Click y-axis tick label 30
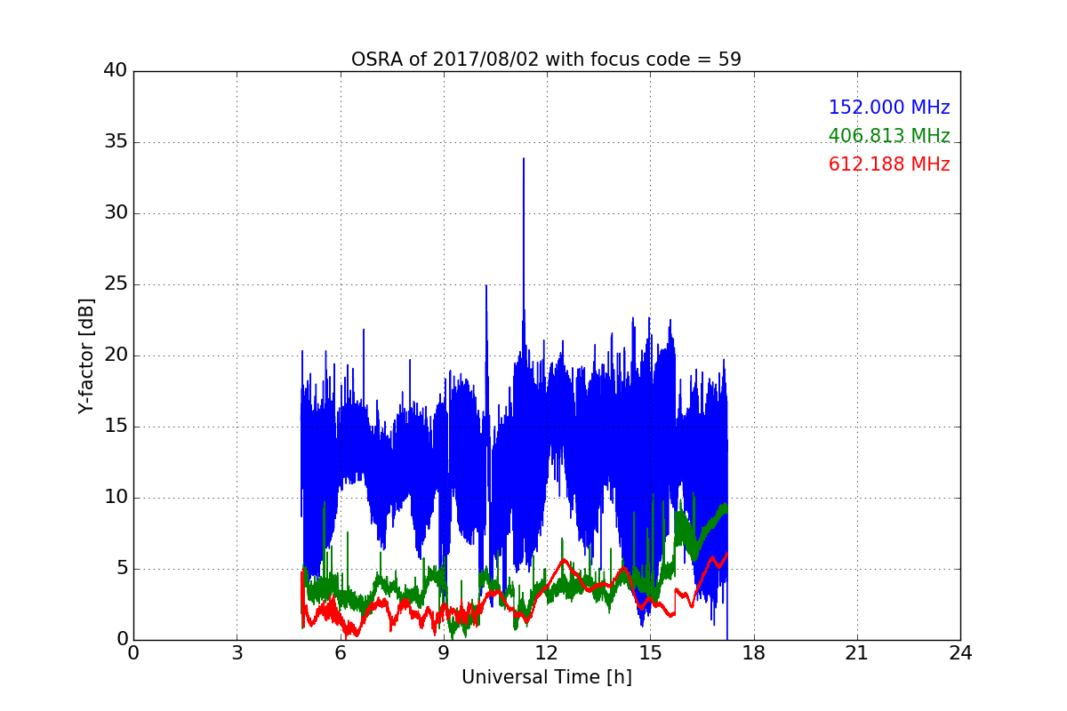Image resolution: width=1067 pixels, height=711 pixels. pyautogui.click(x=116, y=213)
